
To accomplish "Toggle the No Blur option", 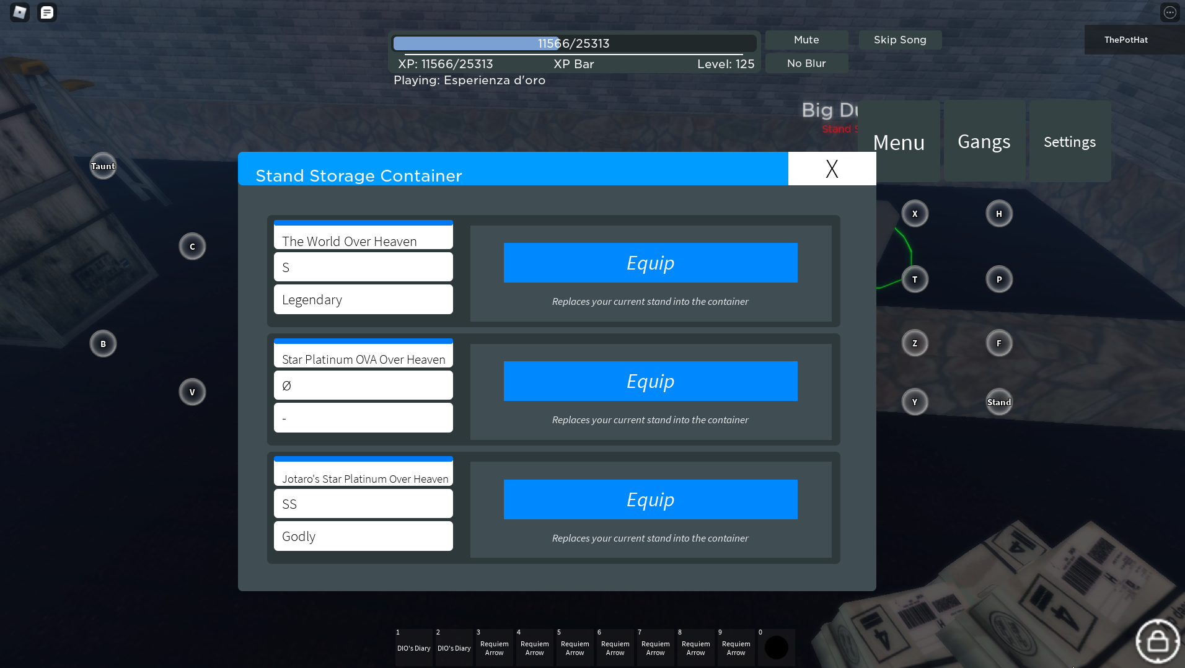I will point(806,63).
